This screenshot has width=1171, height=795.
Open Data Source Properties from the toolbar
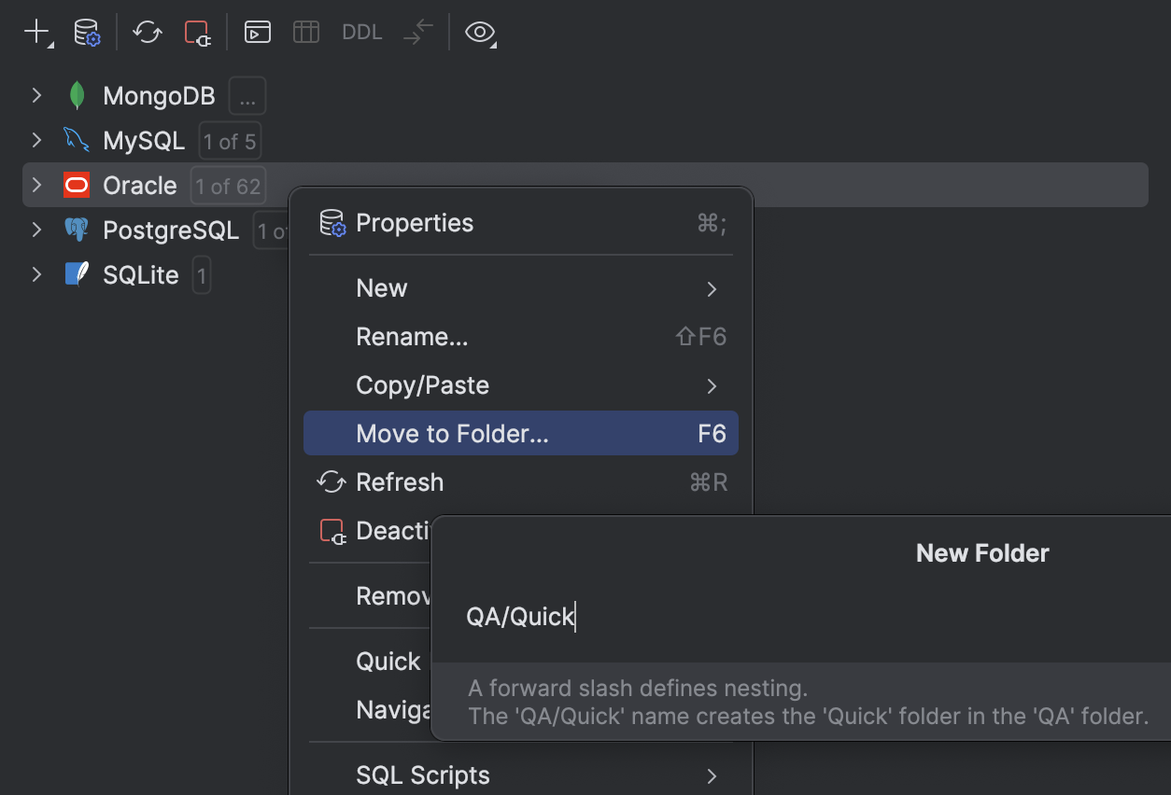[x=87, y=31]
